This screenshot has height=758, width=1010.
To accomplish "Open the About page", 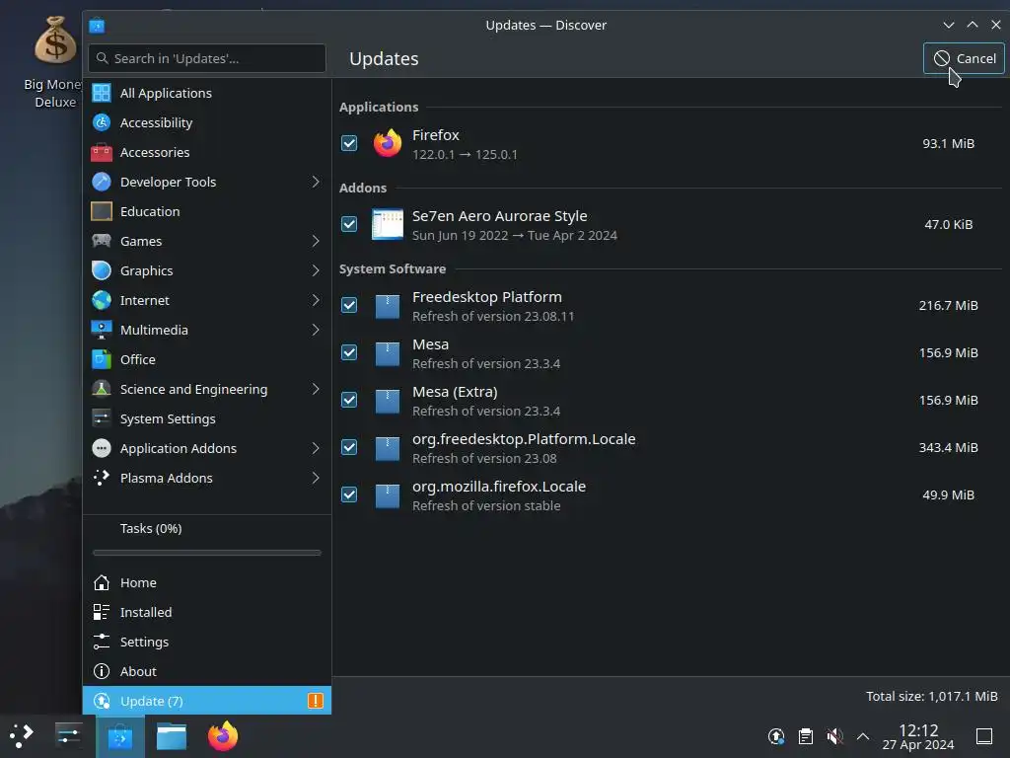I will pyautogui.click(x=207, y=671).
